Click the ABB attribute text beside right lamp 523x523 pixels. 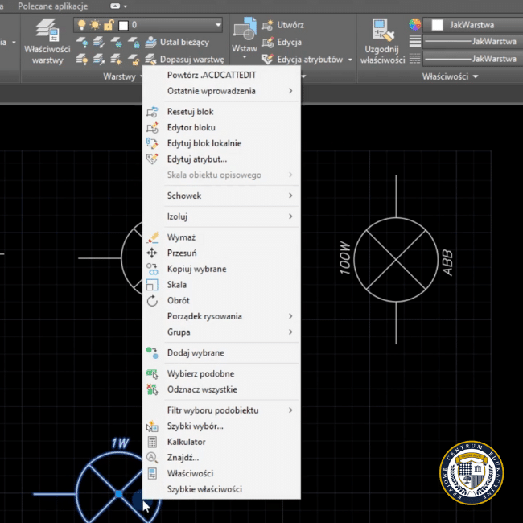tap(447, 263)
